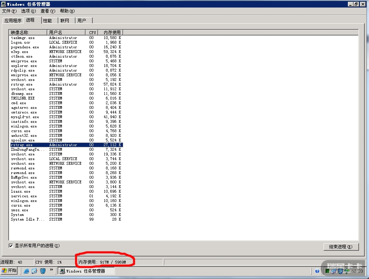This screenshot has height=279, width=369.
Task: Select the agntsrvc.exe process row
Action: pyautogui.click(x=66, y=107)
